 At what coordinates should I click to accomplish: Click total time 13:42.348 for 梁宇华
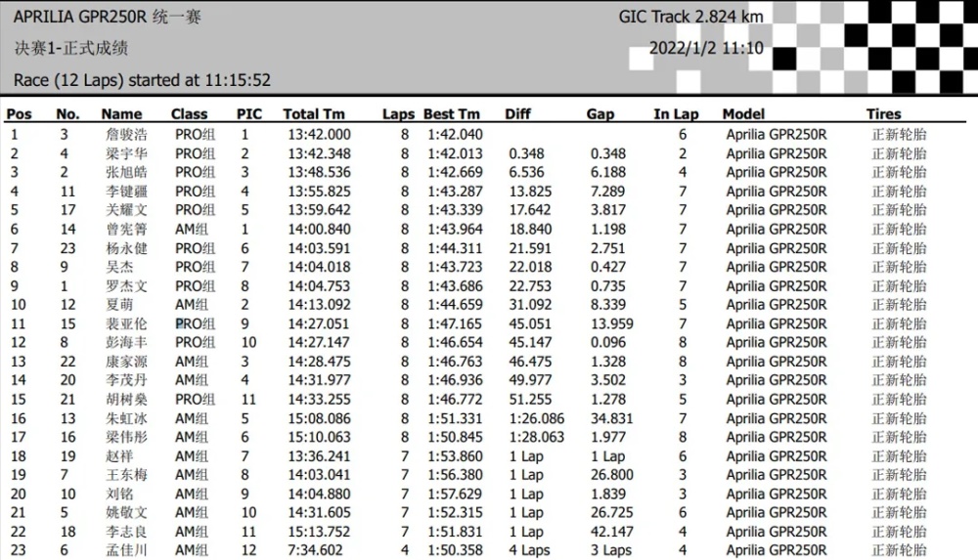[320, 153]
